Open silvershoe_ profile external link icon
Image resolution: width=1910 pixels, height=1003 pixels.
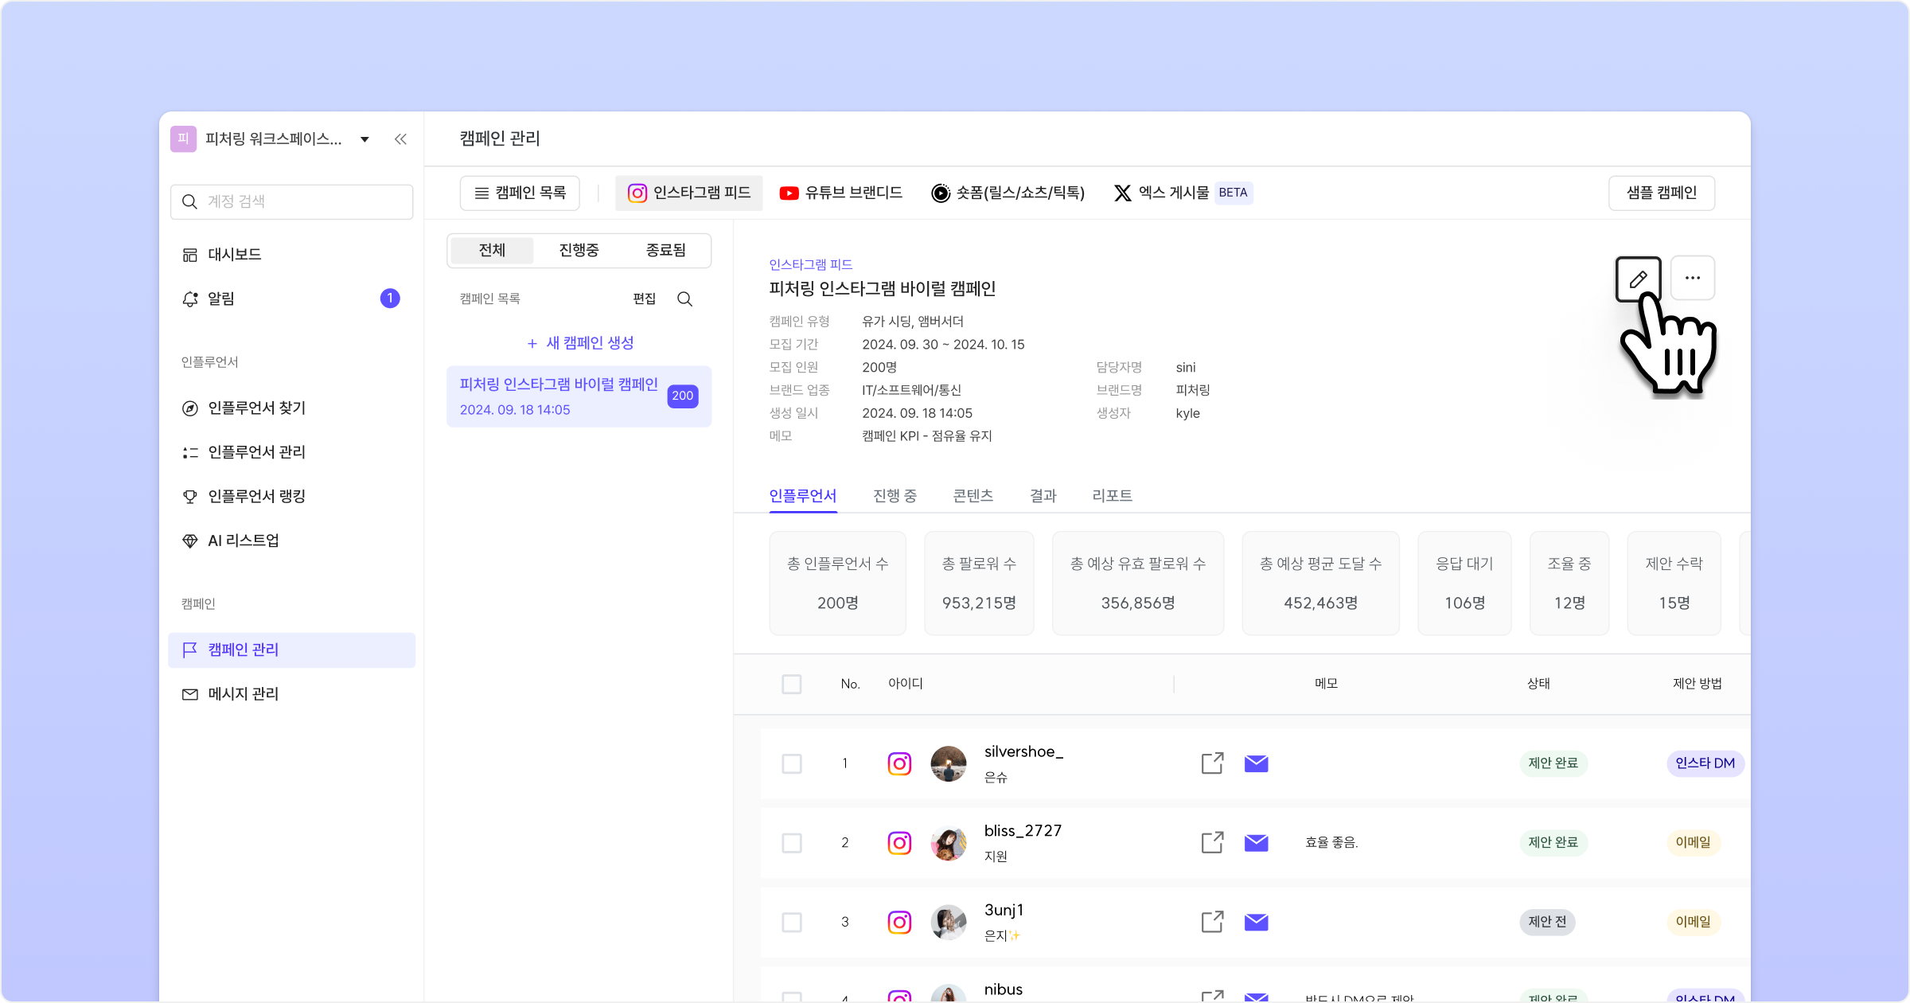pyautogui.click(x=1212, y=763)
